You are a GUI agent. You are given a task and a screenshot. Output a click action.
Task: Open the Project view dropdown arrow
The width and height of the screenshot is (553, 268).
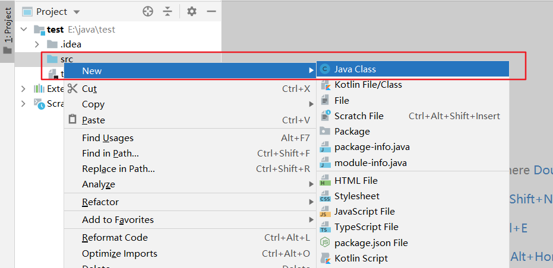coord(77,12)
